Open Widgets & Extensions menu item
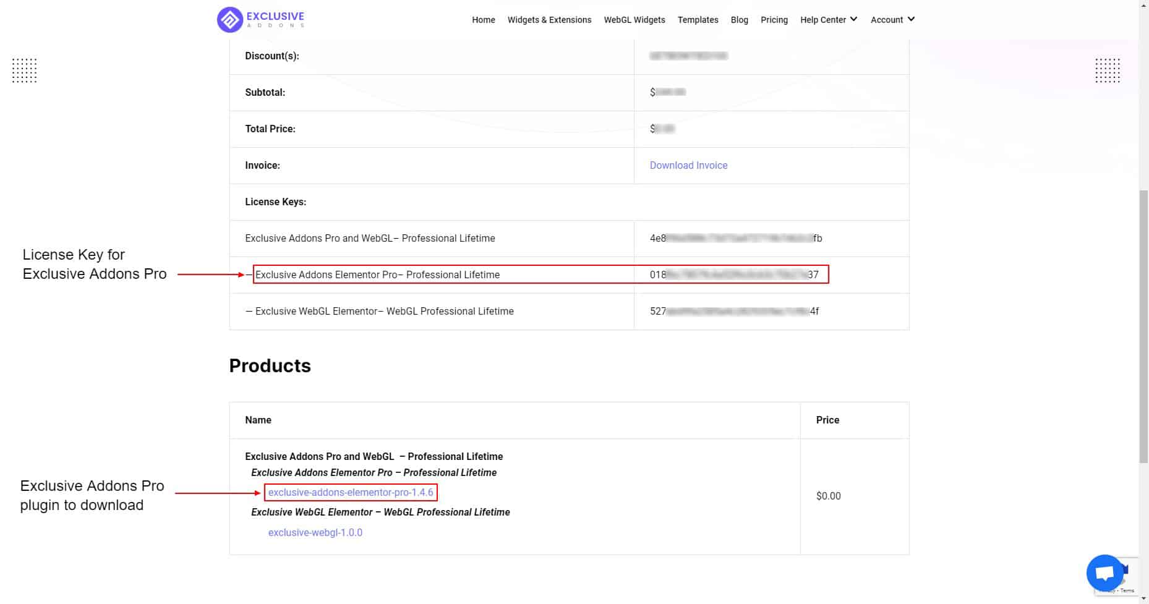The image size is (1149, 604). pyautogui.click(x=549, y=20)
